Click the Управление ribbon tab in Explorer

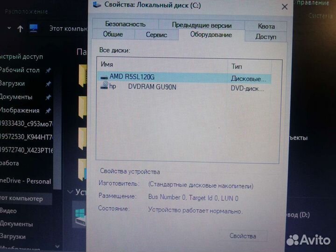(312, 3)
